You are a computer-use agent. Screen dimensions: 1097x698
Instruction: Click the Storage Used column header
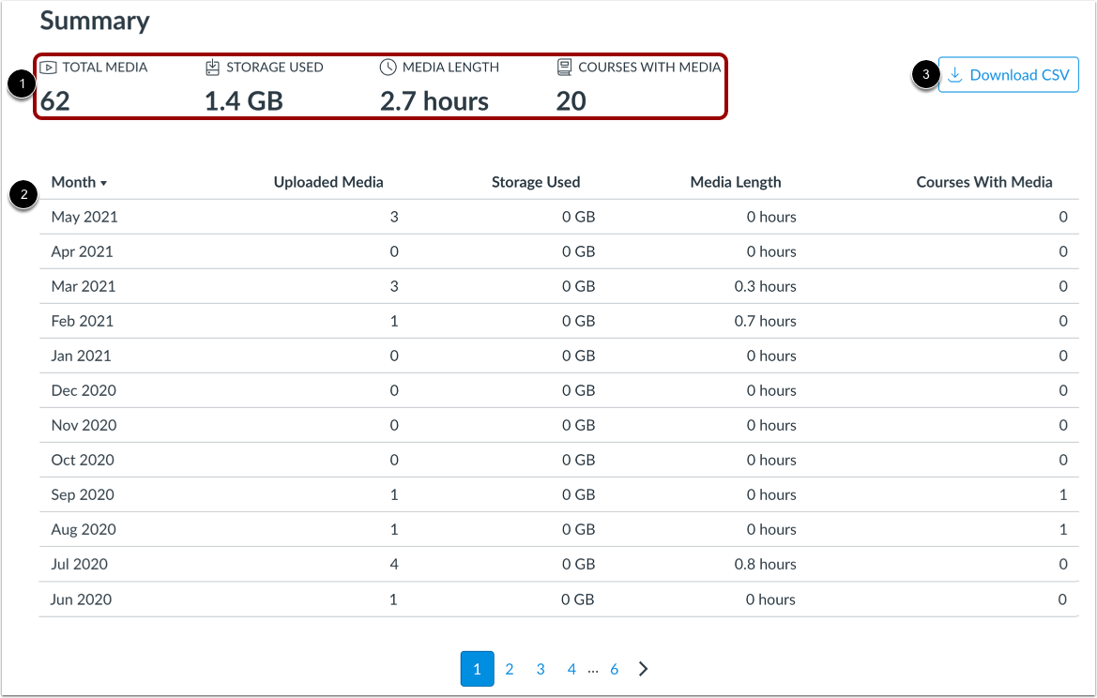click(536, 181)
